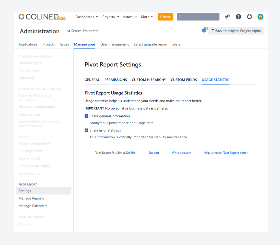Open Worklogs Report Settings in sidebar
The width and height of the screenshot is (280, 245).
[25, 223]
